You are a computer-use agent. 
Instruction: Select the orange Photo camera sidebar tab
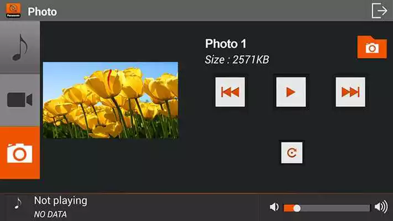click(x=20, y=152)
